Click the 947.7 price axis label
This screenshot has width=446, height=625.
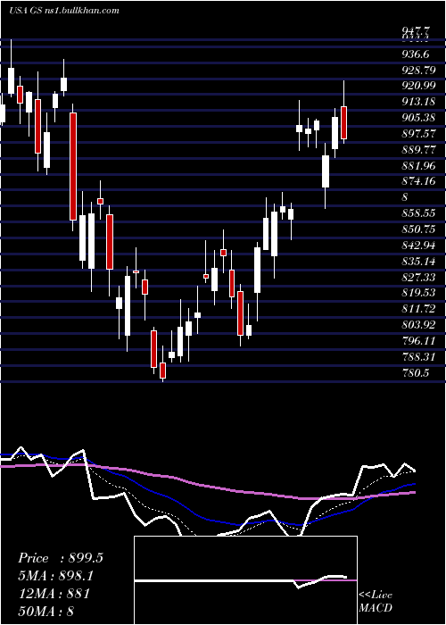[417, 30]
